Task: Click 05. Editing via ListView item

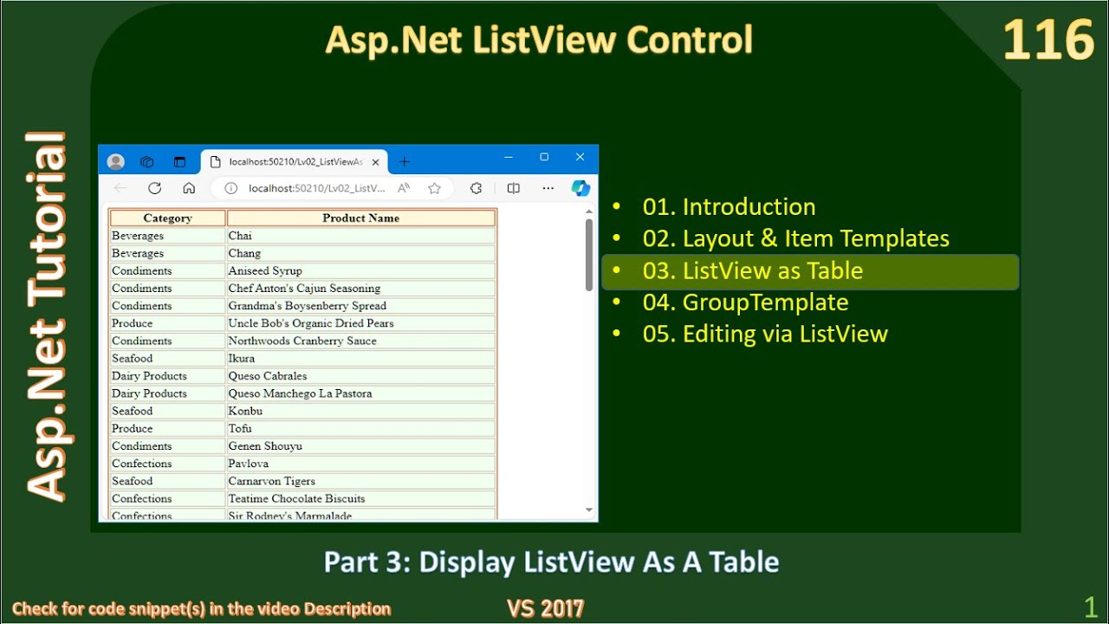Action: click(765, 335)
